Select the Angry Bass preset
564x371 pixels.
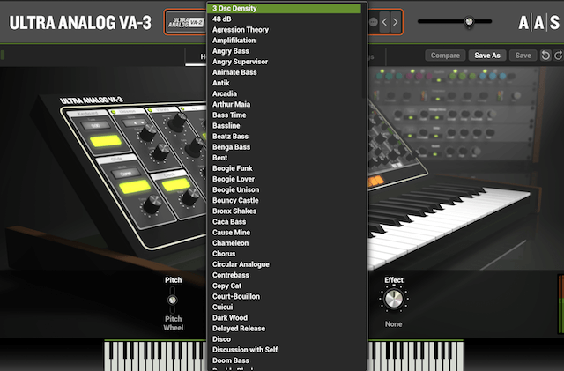[x=284, y=51]
